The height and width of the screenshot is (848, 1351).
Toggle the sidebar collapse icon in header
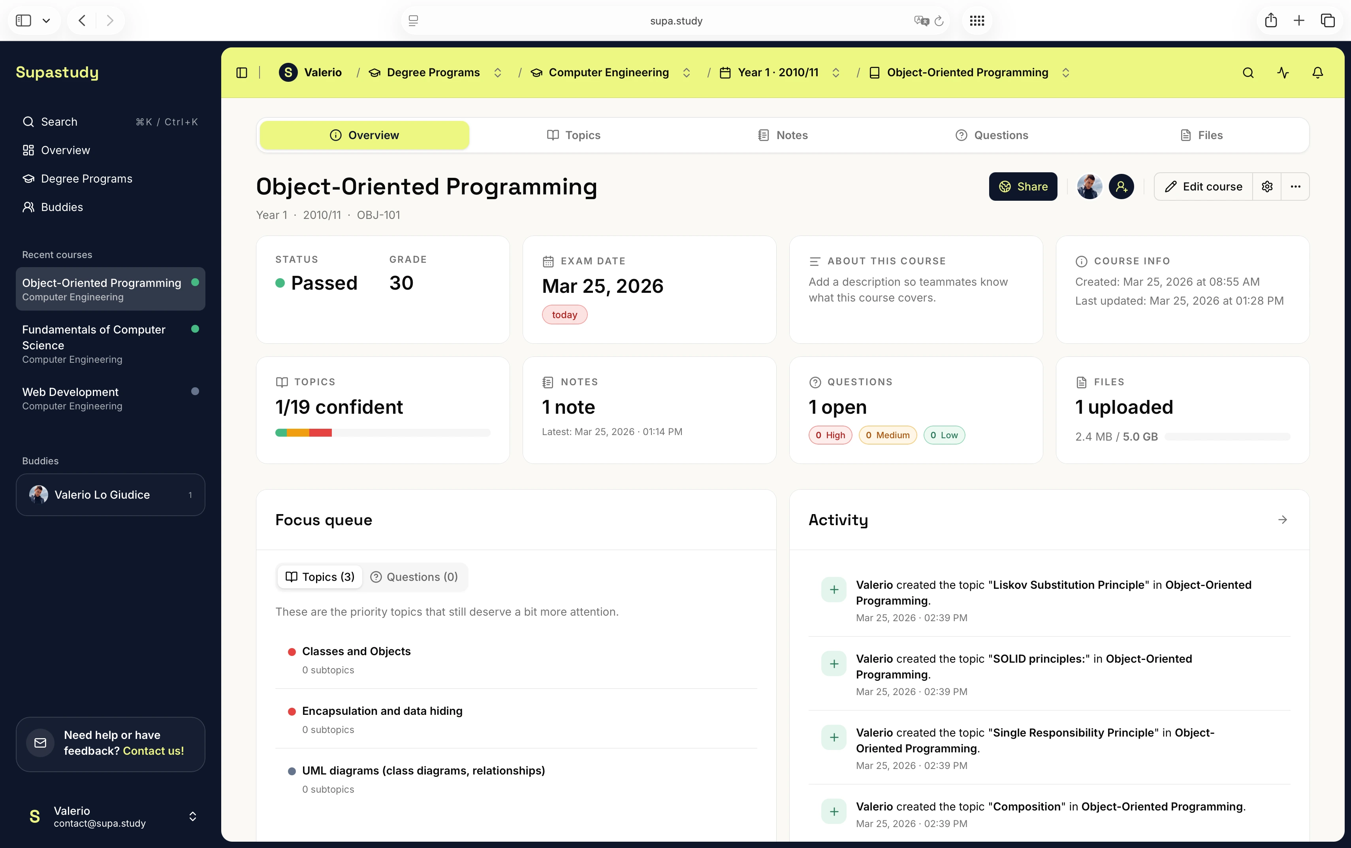click(242, 72)
